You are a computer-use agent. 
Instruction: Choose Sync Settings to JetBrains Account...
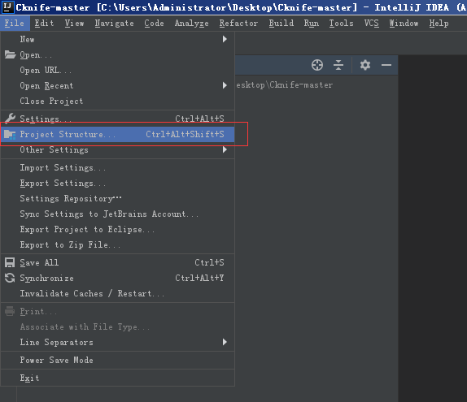tap(117, 214)
